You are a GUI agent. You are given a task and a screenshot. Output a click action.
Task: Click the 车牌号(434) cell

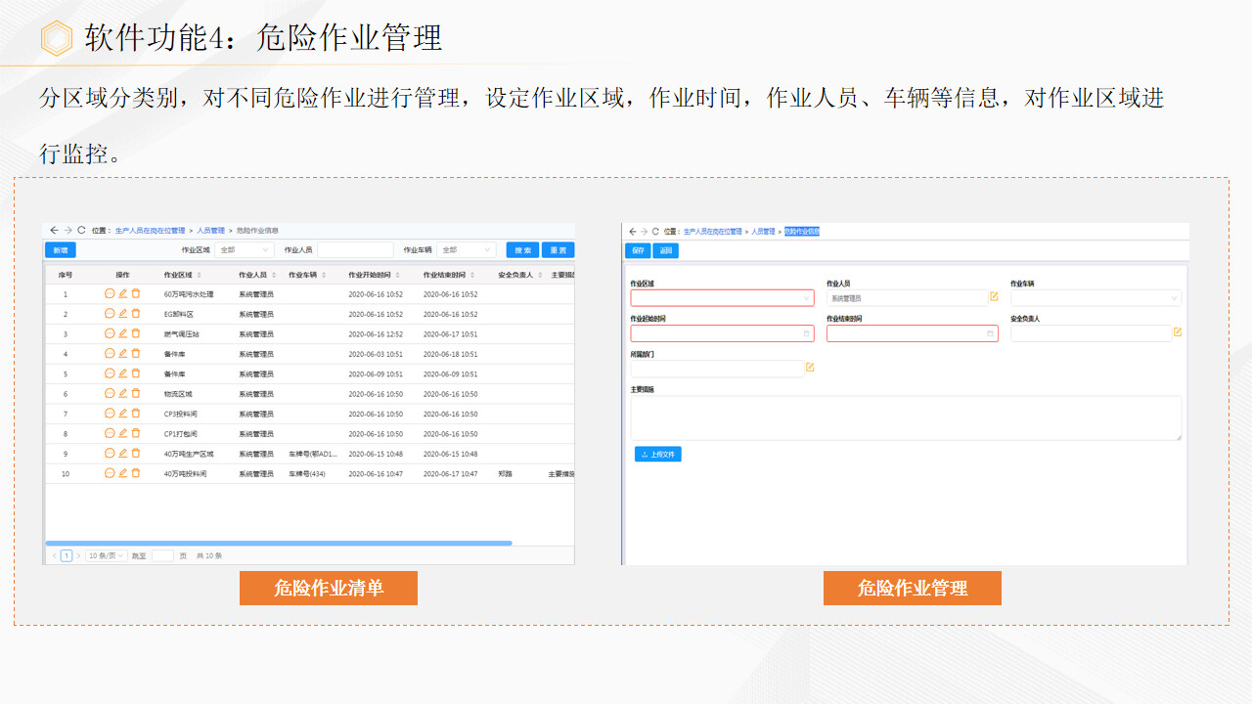coord(307,473)
